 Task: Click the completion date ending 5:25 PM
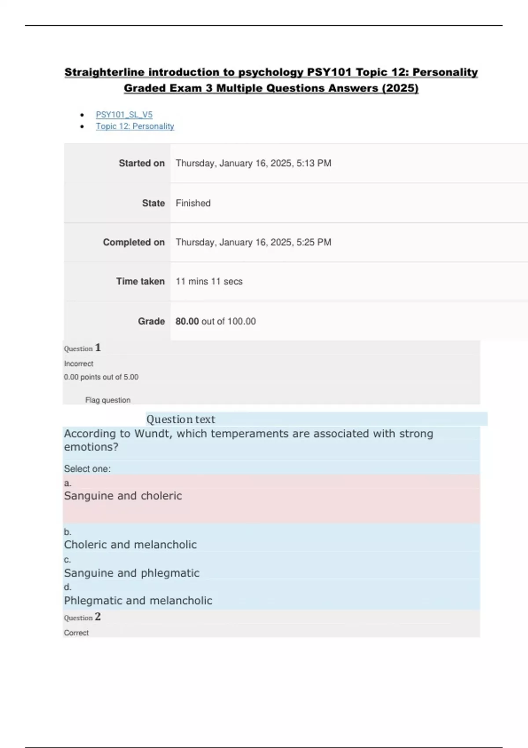tap(253, 242)
